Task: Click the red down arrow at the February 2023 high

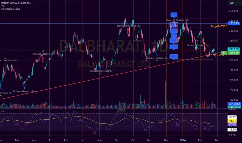Action: click(x=5, y=64)
